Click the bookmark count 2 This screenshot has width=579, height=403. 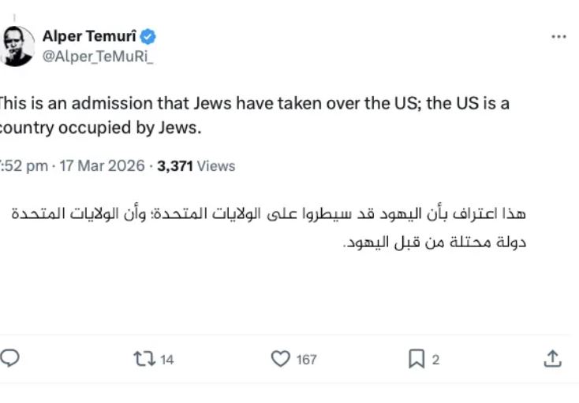(x=435, y=360)
